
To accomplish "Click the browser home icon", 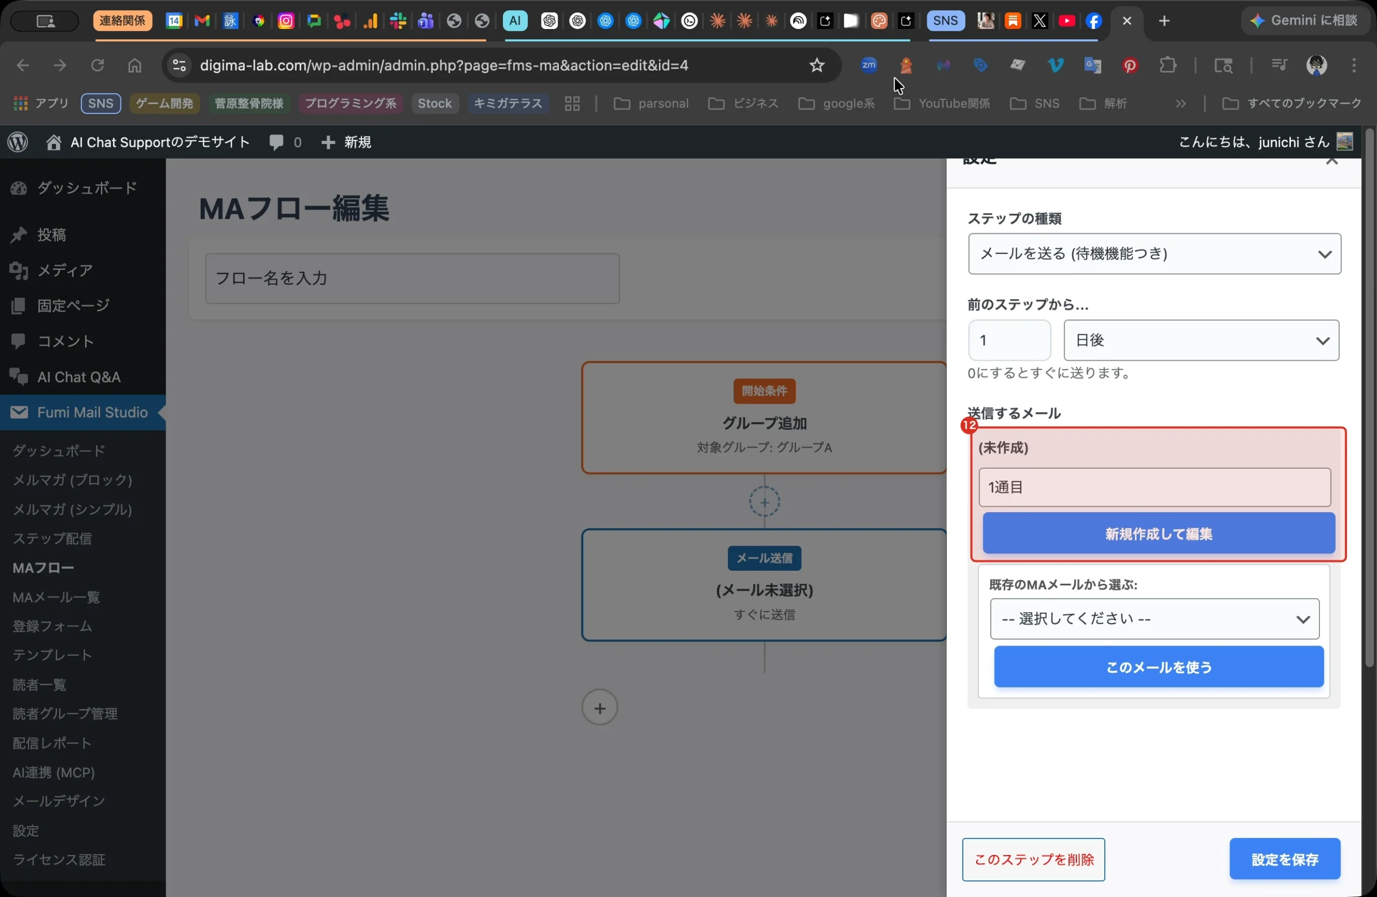I will coord(134,66).
